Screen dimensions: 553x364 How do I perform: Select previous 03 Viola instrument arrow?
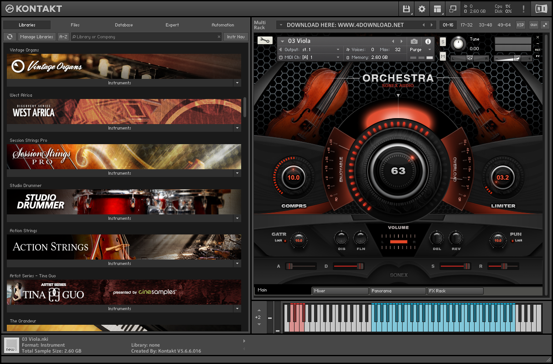pos(393,42)
